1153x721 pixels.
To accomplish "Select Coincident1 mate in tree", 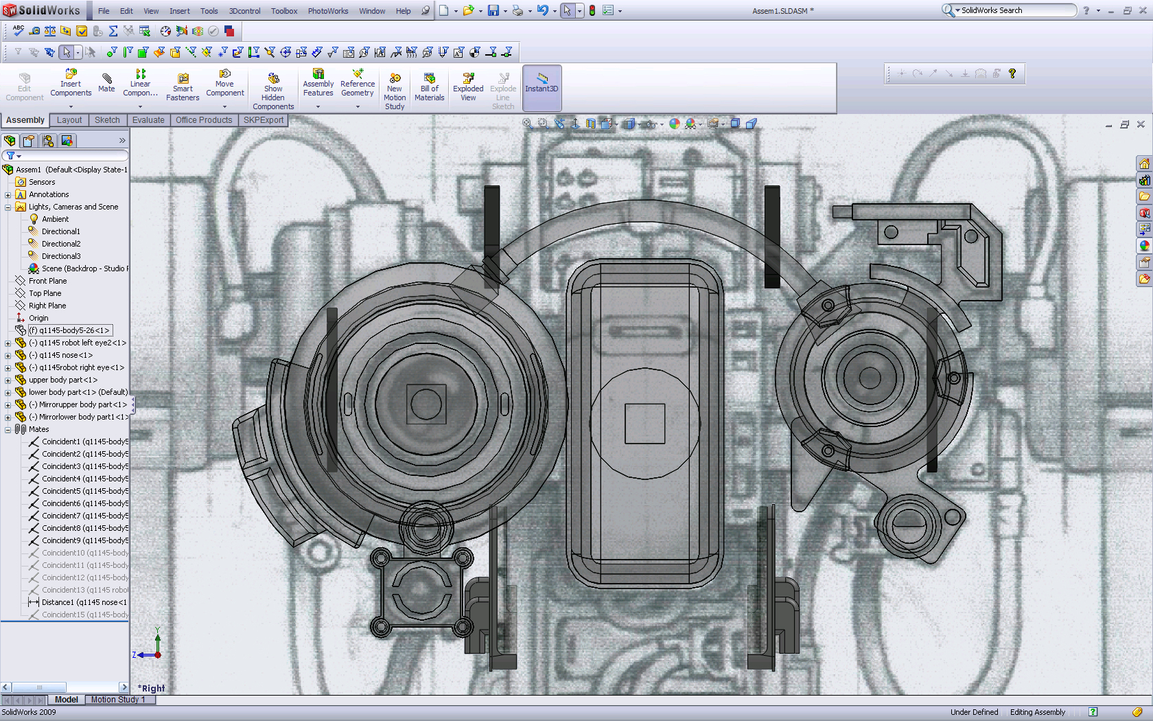I will 78,442.
